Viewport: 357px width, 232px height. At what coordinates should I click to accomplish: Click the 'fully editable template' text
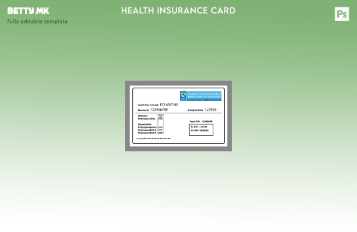tap(37, 22)
